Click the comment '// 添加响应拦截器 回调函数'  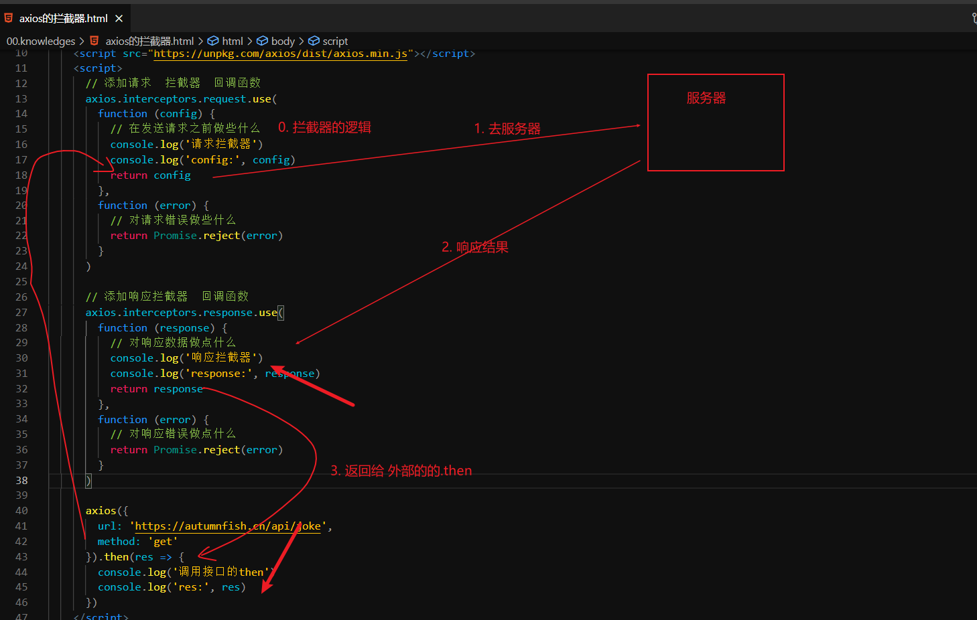167,297
